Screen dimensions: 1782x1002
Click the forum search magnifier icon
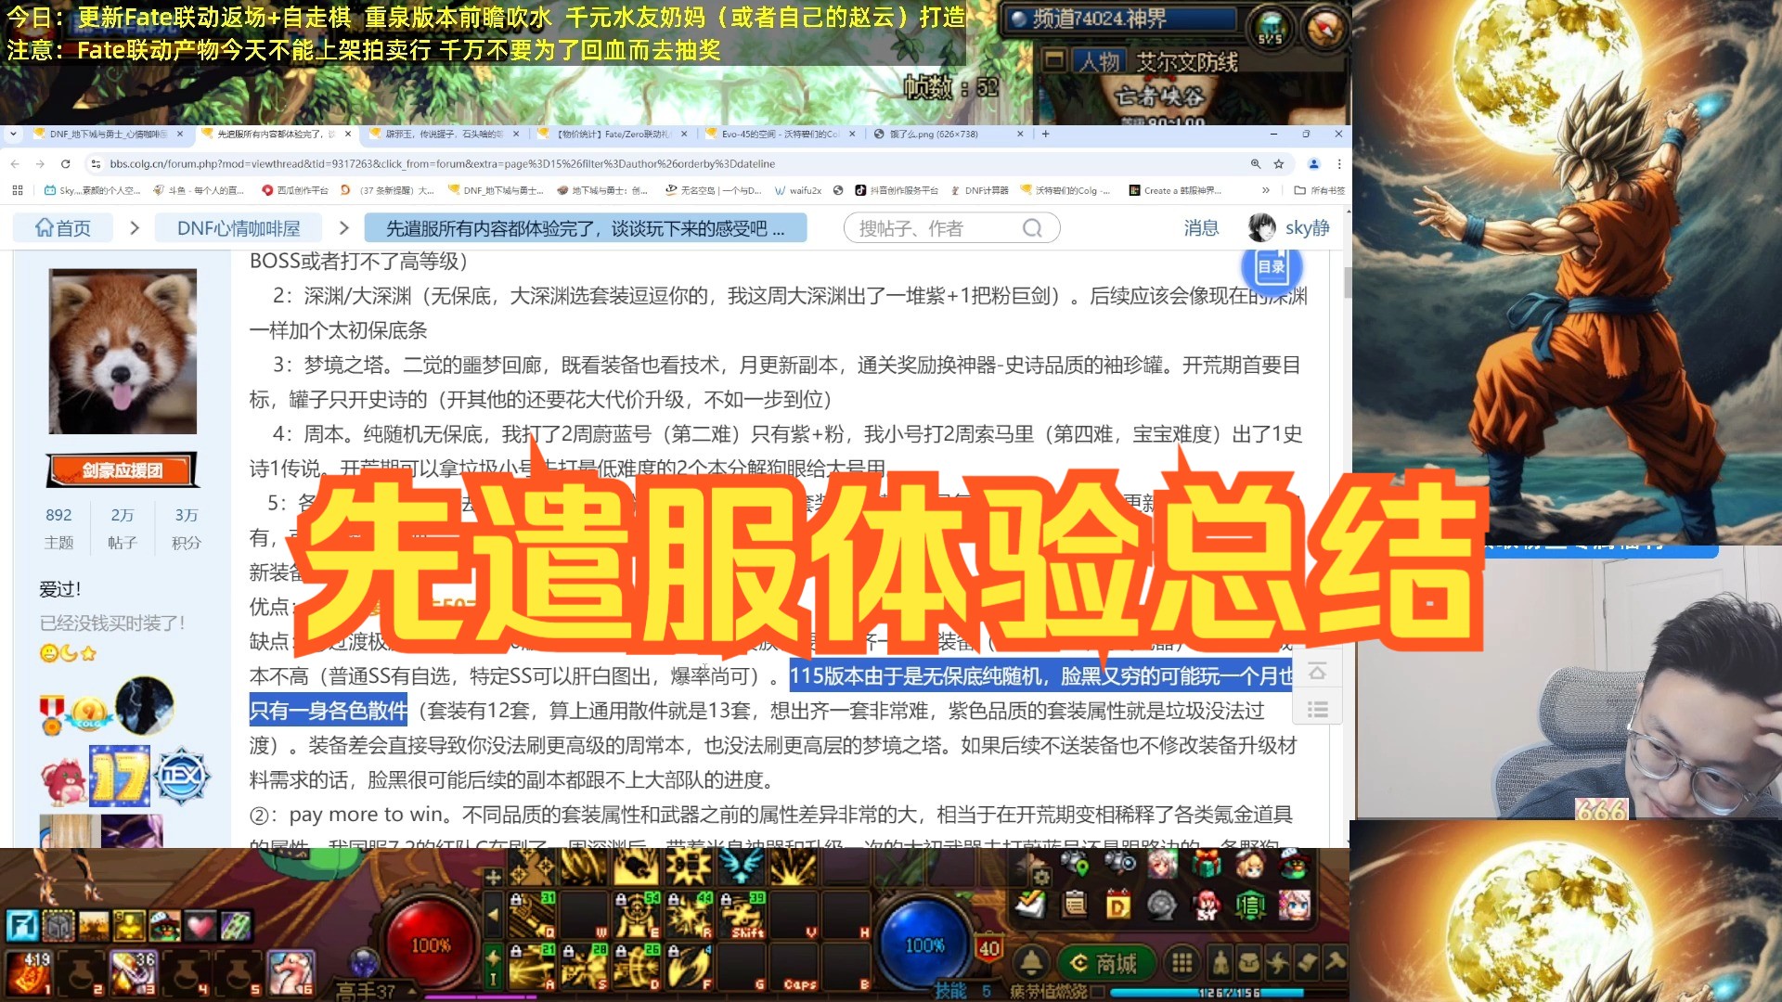point(1032,228)
